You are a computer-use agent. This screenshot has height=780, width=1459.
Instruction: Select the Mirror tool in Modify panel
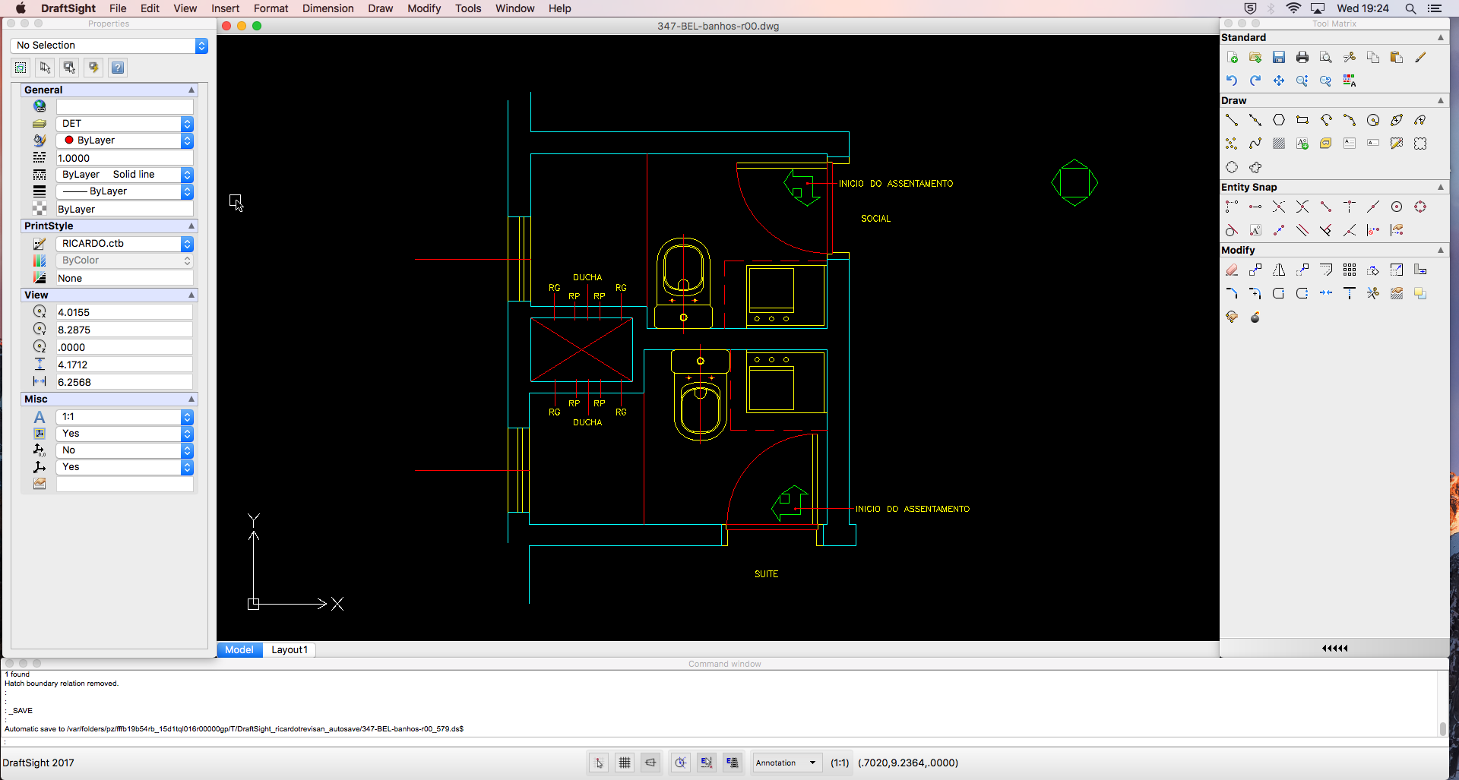point(1279,270)
